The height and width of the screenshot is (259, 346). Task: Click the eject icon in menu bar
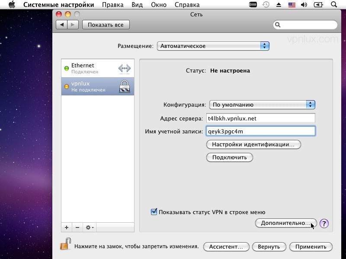tap(279, 5)
